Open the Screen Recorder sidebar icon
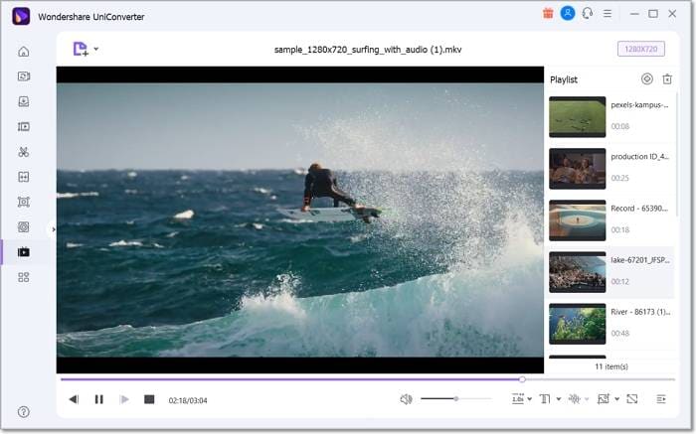 click(x=24, y=203)
